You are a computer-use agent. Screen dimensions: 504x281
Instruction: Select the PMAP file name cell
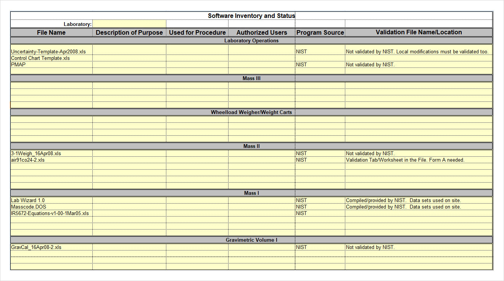click(18, 64)
